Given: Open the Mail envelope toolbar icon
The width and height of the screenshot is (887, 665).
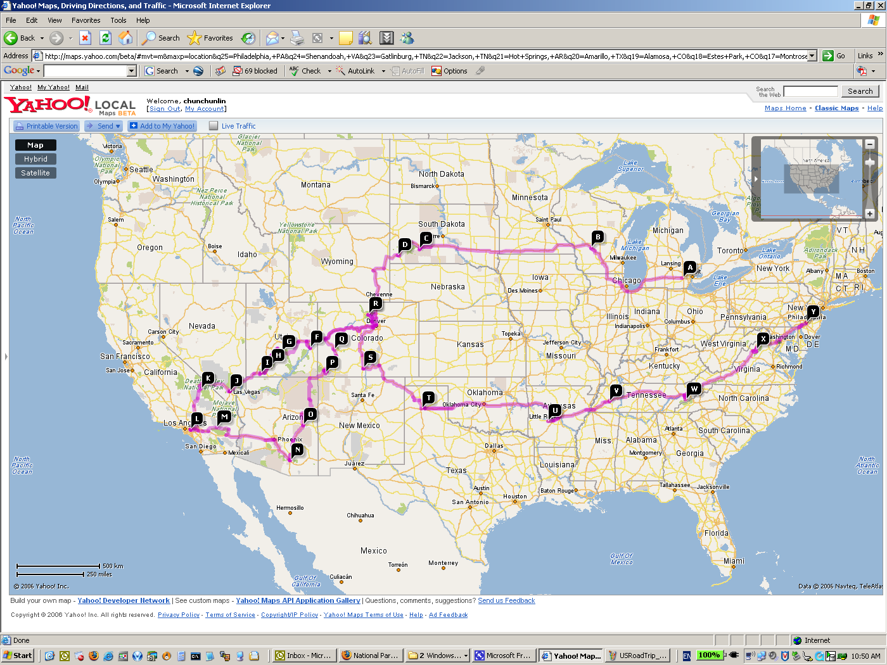Looking at the screenshot, I should 272,38.
